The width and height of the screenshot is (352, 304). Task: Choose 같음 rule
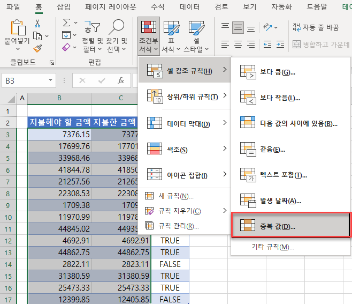click(290, 149)
